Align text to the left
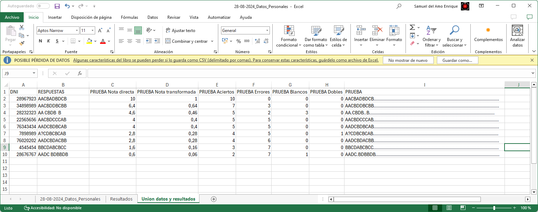This screenshot has width=538, height=212. click(121, 41)
